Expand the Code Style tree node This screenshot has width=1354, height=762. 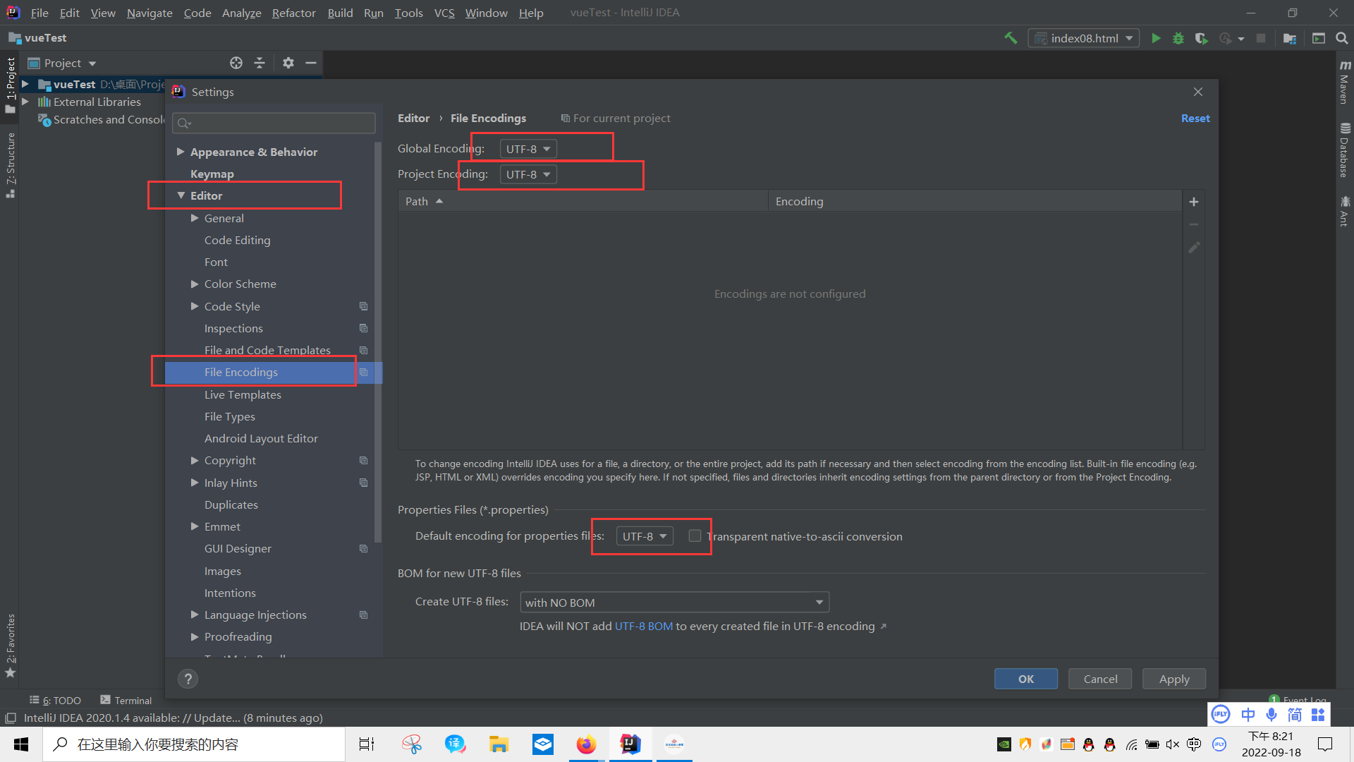195,306
